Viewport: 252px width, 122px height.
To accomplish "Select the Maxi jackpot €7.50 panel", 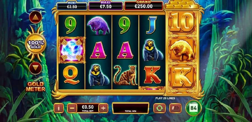I will click(106, 6).
